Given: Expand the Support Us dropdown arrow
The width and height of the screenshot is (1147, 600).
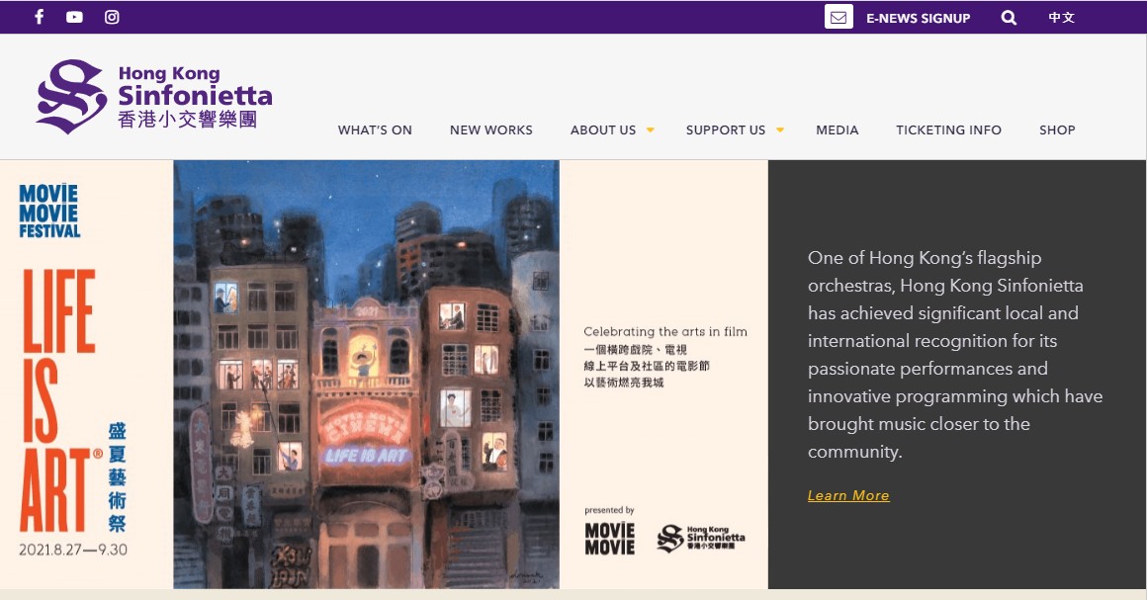Looking at the screenshot, I should (779, 129).
